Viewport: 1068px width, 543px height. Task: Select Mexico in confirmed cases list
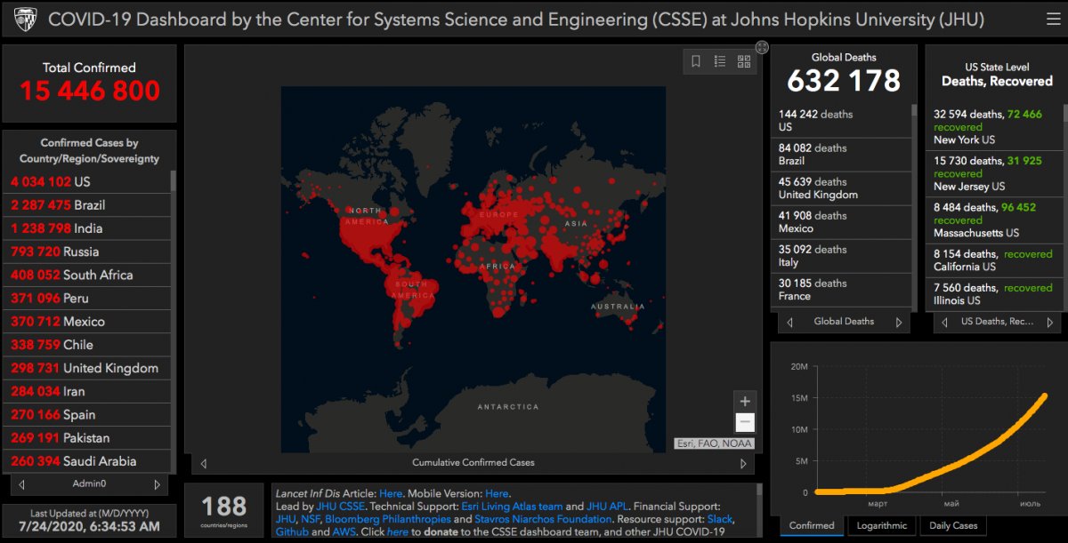pos(87,322)
